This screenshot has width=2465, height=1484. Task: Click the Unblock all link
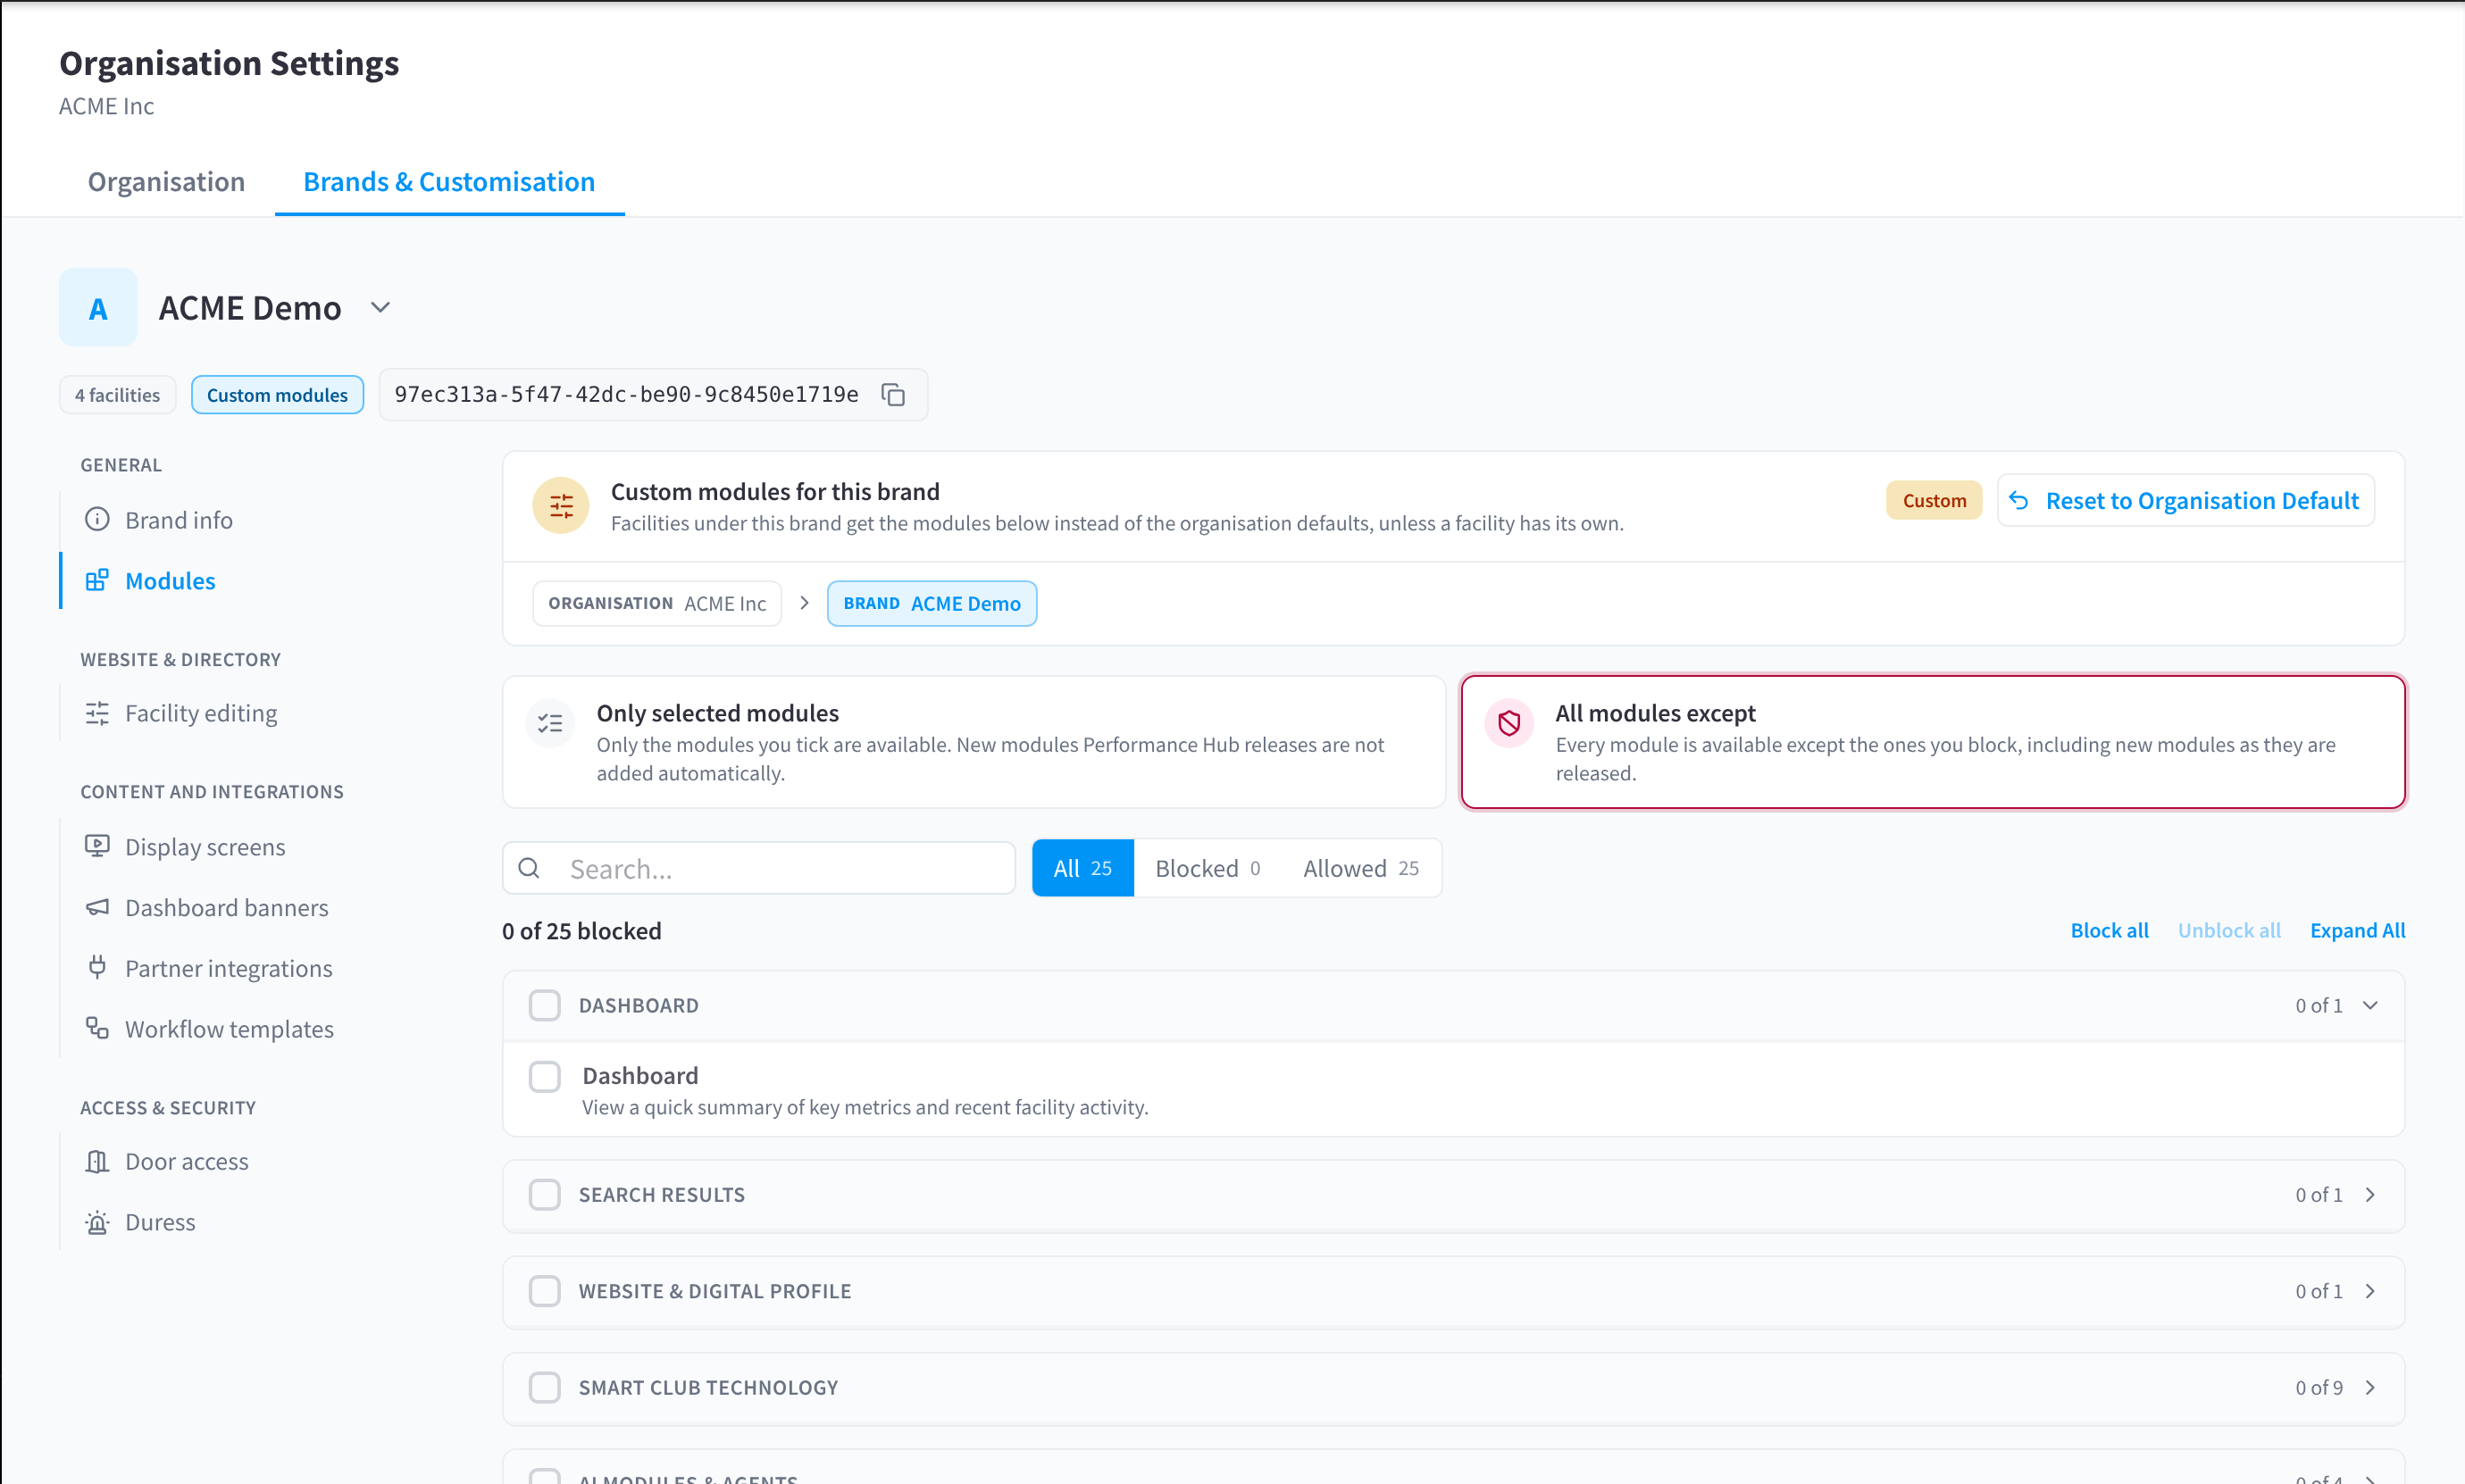click(x=2229, y=931)
